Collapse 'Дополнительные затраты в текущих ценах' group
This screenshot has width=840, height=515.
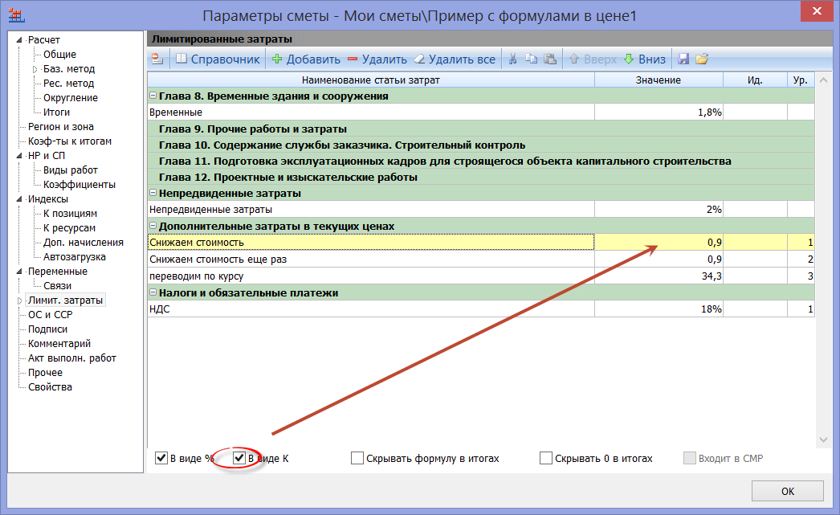153,226
